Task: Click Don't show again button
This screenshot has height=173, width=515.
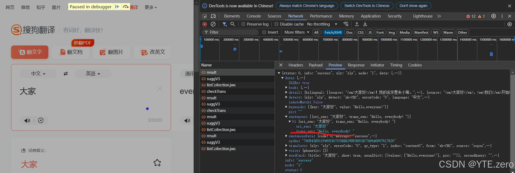Action: 413,6
